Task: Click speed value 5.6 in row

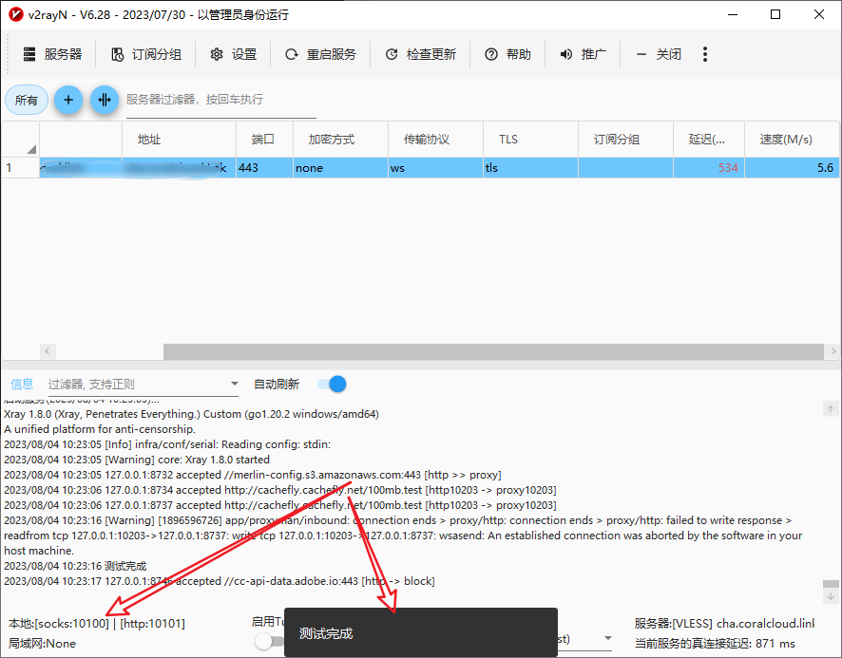Action: point(792,168)
